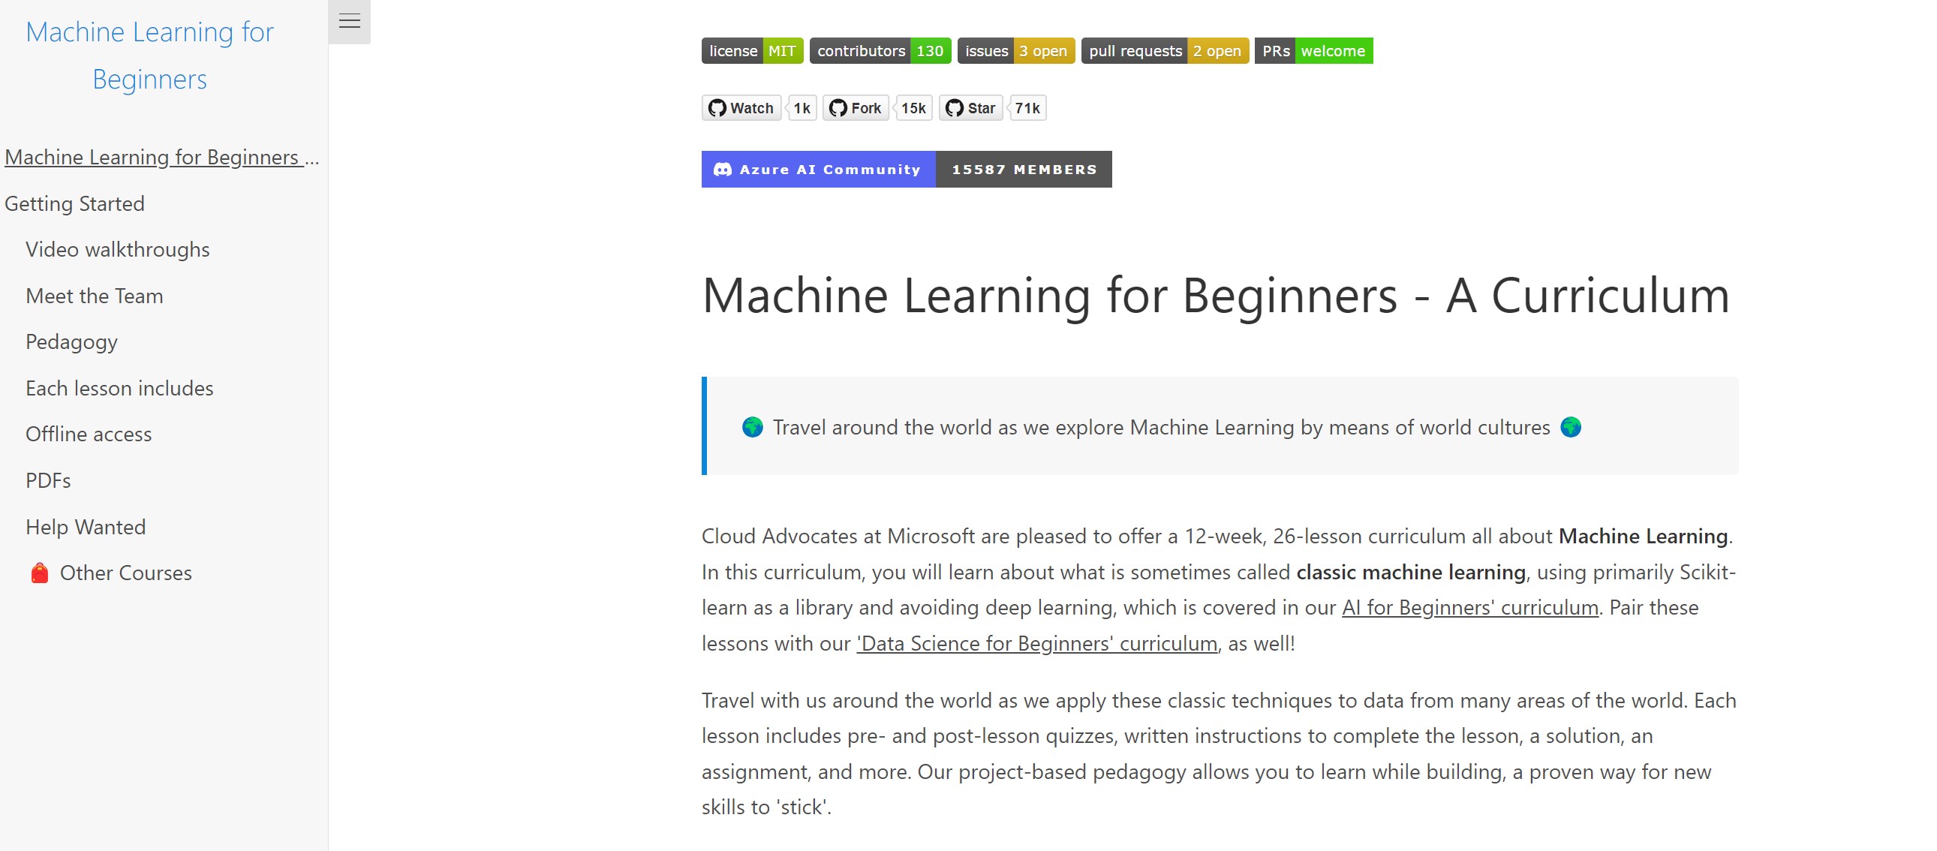This screenshot has height=851, width=1937.
Task: Star the repository using the Star icon
Action: 971,107
